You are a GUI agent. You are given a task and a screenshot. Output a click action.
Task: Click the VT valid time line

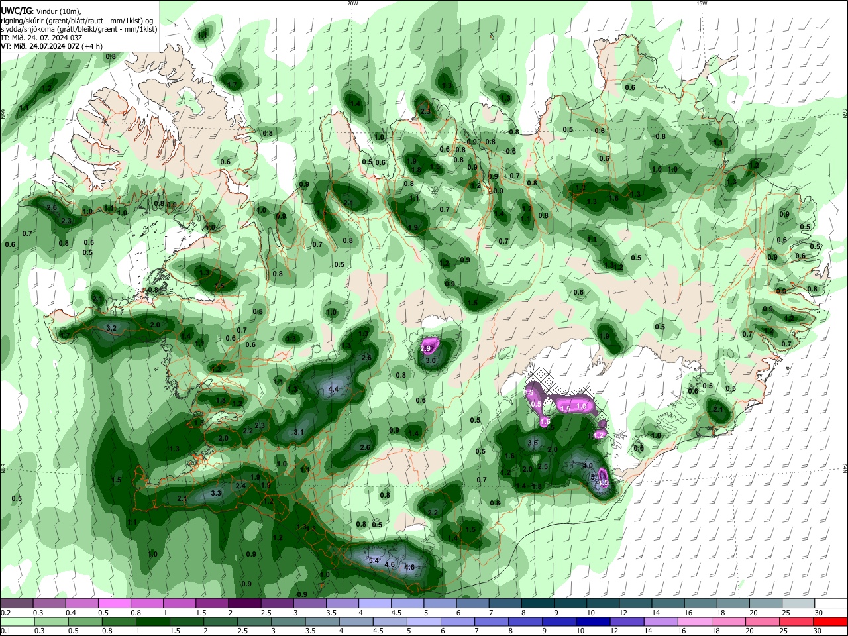click(51, 46)
